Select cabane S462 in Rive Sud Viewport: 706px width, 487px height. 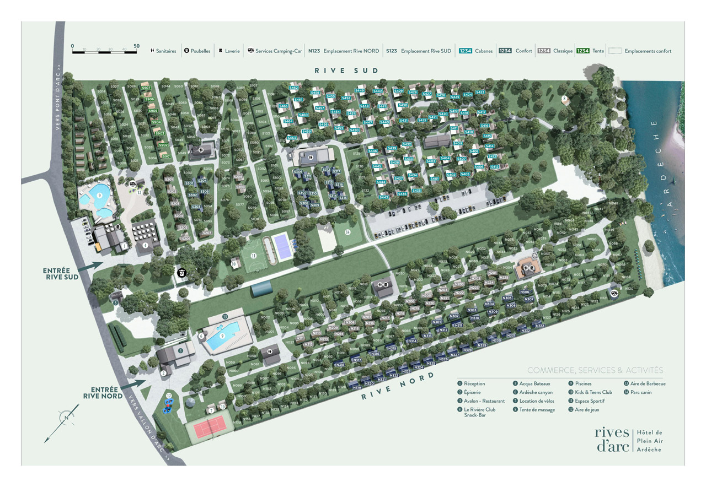click(293, 88)
